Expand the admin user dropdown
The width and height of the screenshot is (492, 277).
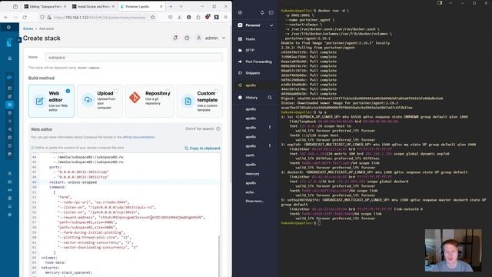coord(224,38)
